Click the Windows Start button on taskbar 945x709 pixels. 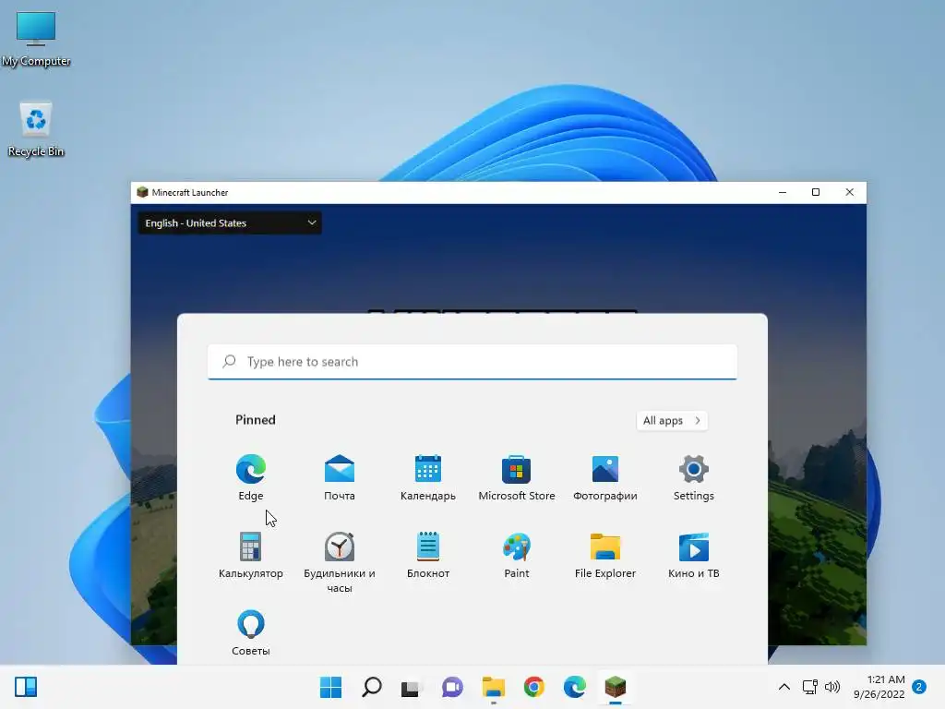pyautogui.click(x=330, y=687)
